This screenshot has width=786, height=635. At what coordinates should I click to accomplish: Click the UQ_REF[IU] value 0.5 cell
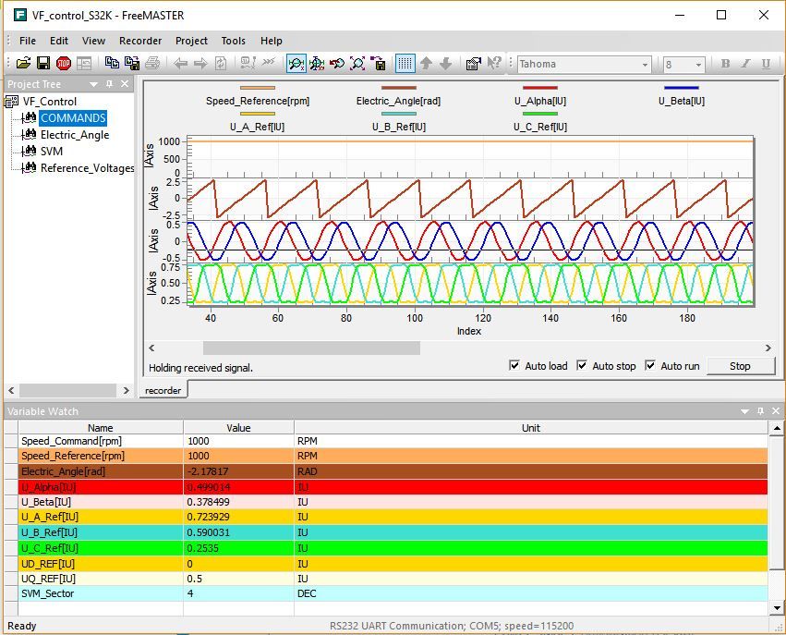click(238, 579)
